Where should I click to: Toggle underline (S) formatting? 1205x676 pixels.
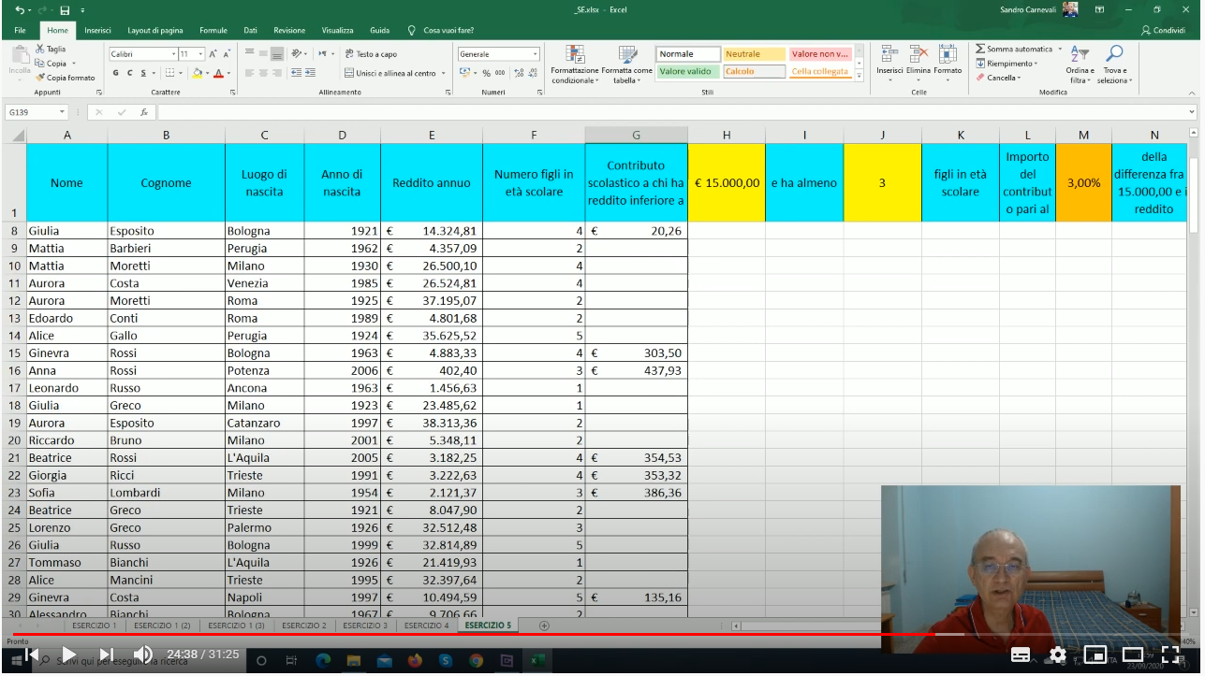point(143,73)
